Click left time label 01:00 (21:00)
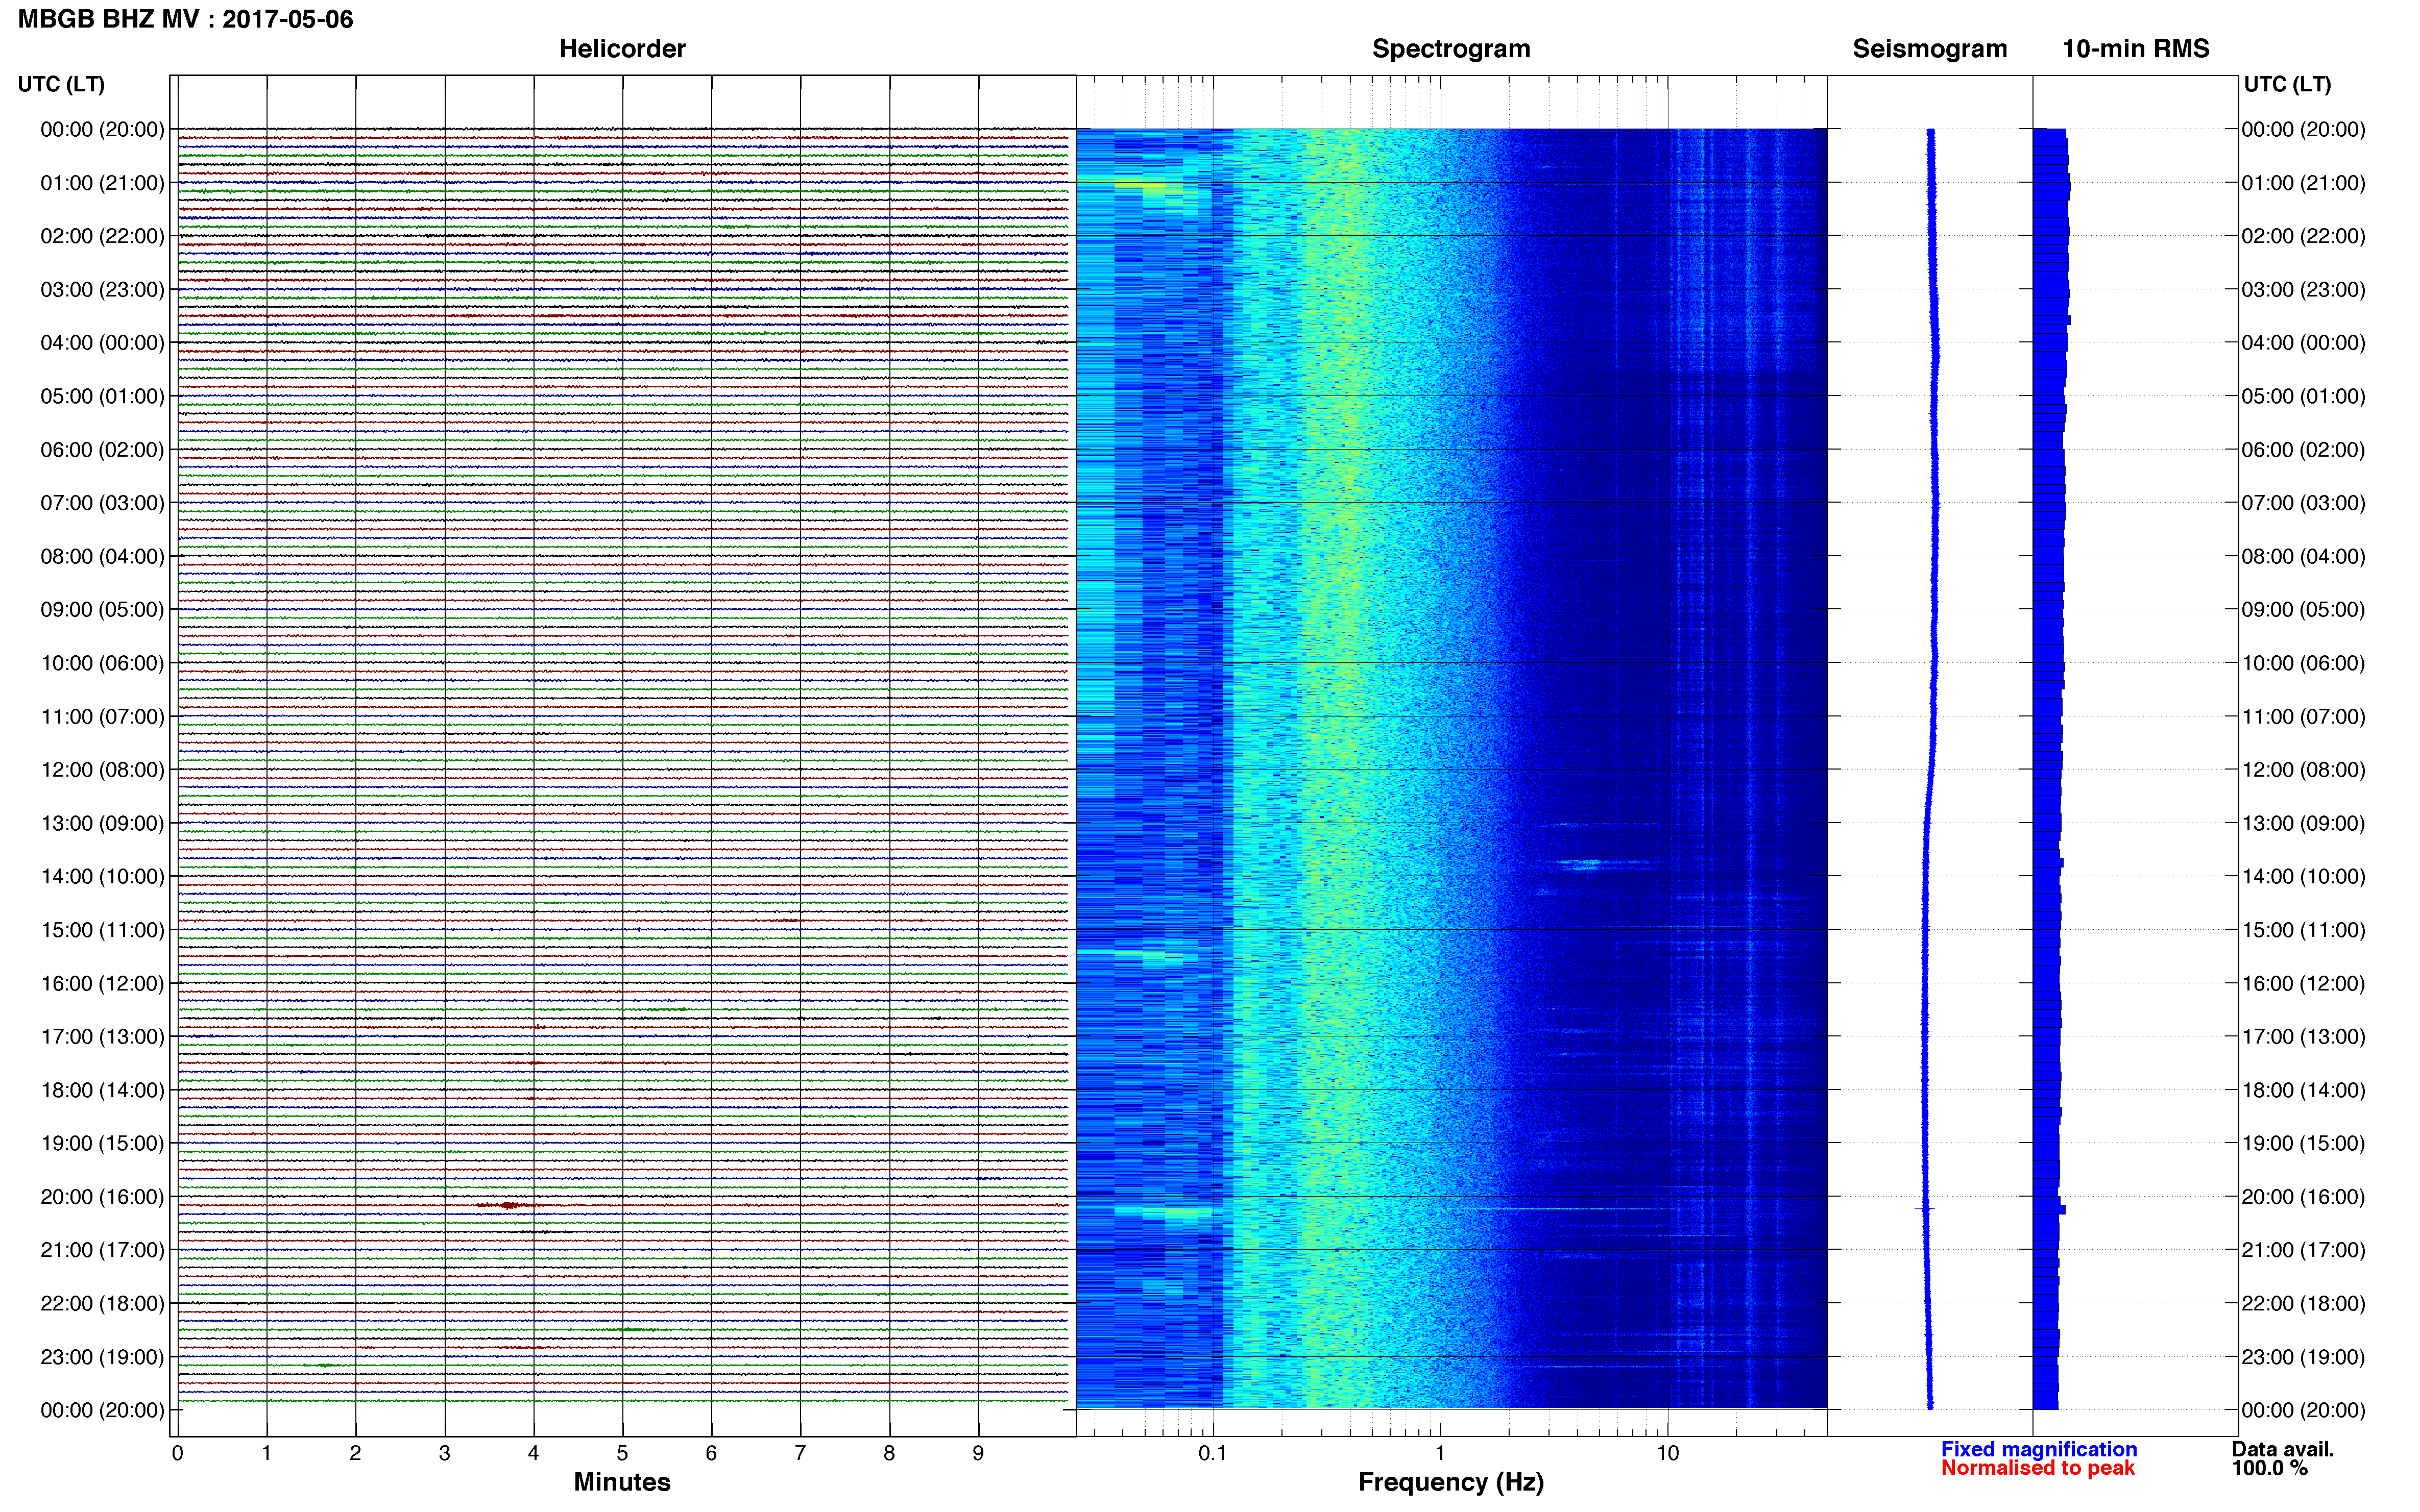The image size is (2420, 1512). (x=102, y=183)
